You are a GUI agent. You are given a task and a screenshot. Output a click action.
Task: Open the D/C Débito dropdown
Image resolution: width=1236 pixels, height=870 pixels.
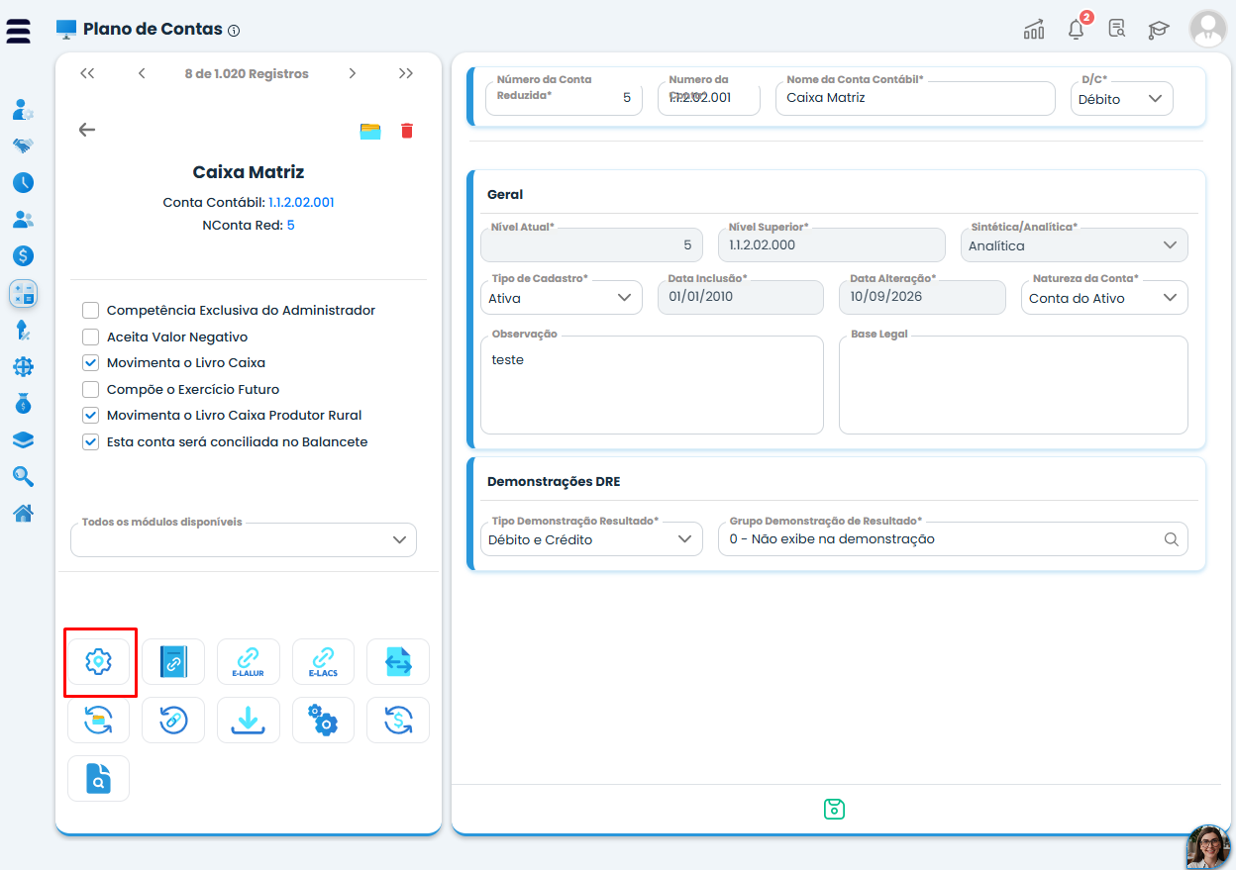pos(1122,98)
